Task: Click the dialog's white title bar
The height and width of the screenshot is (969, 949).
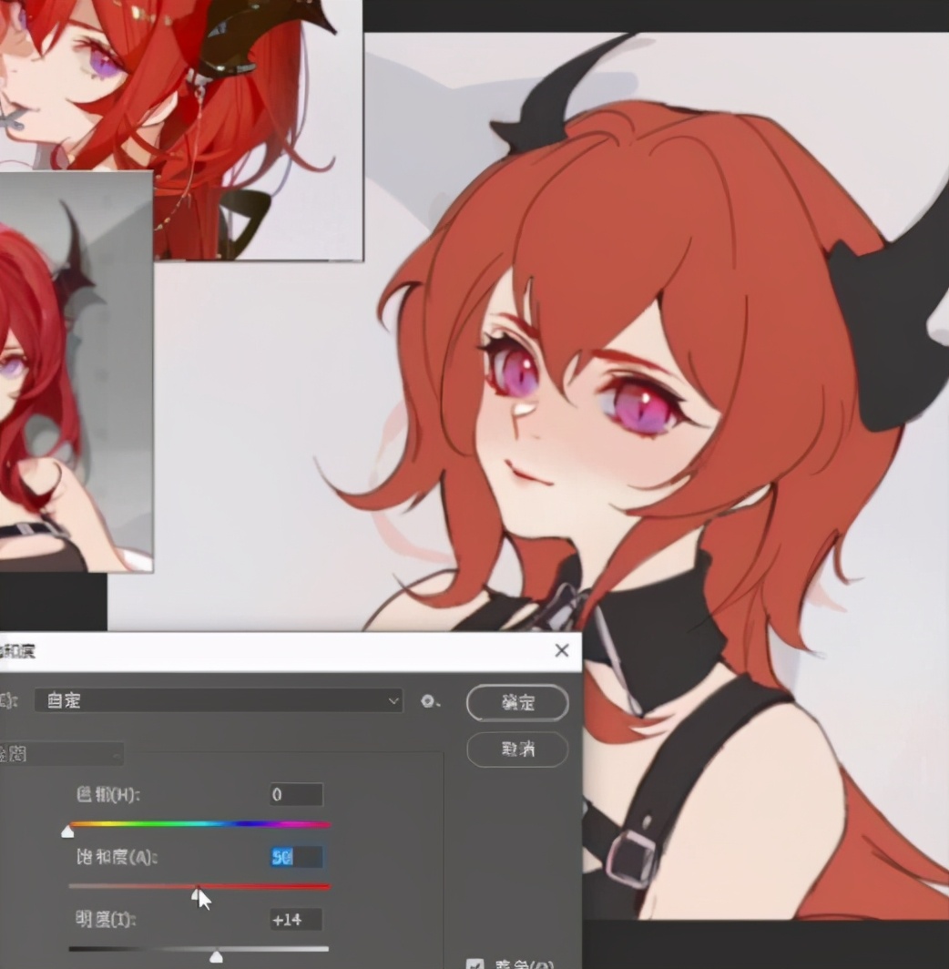Action: pos(273,651)
